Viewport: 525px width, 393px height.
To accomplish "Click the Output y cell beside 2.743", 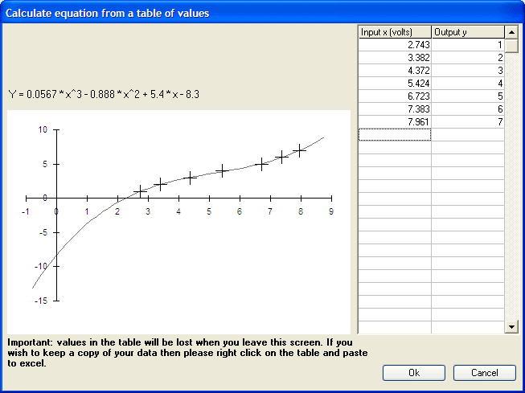I will tap(467, 46).
